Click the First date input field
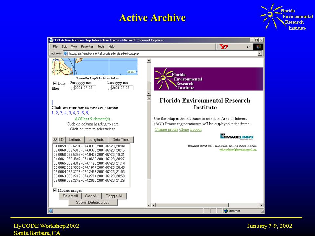 click(85, 88)
